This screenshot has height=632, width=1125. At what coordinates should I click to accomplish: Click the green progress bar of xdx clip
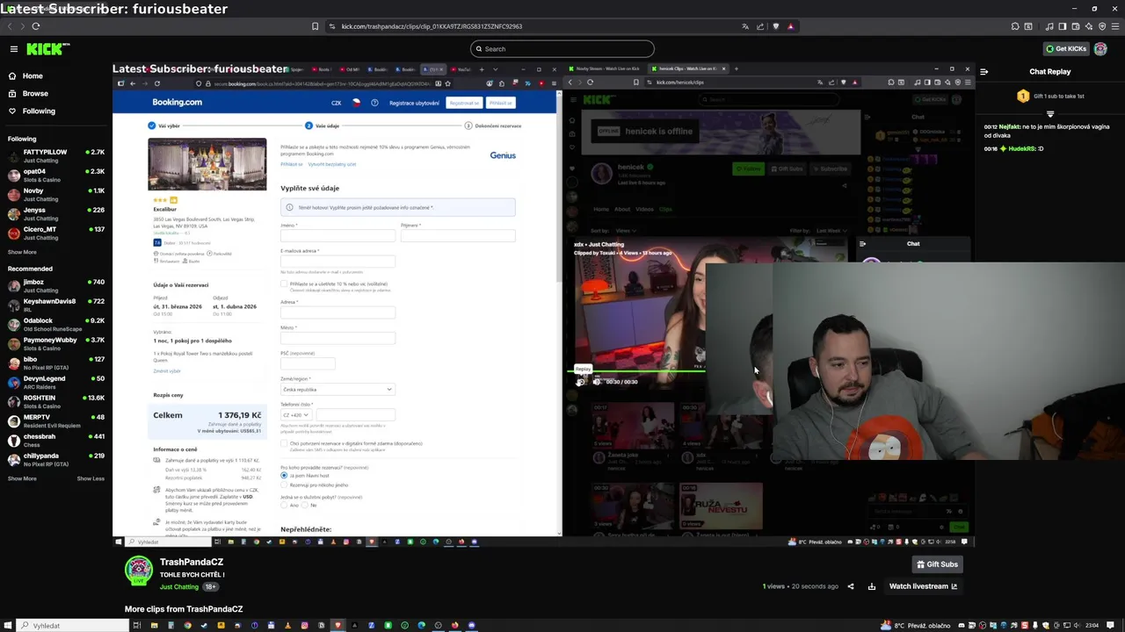(636, 371)
